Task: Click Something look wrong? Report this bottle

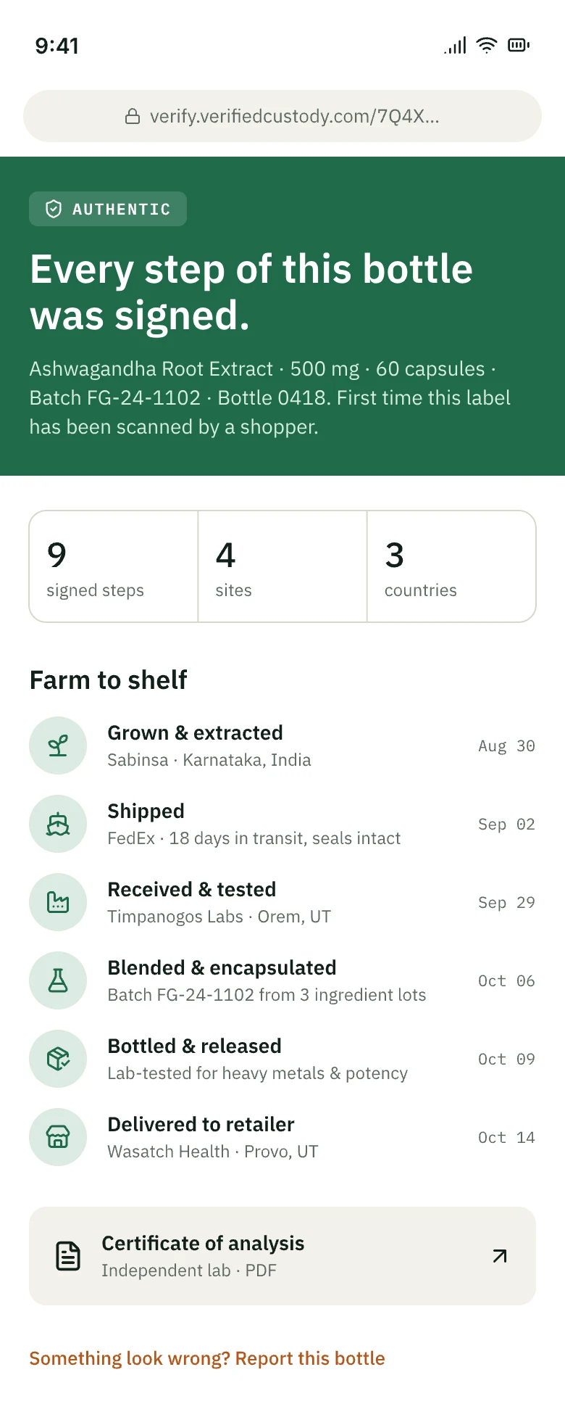Action: (207, 1358)
